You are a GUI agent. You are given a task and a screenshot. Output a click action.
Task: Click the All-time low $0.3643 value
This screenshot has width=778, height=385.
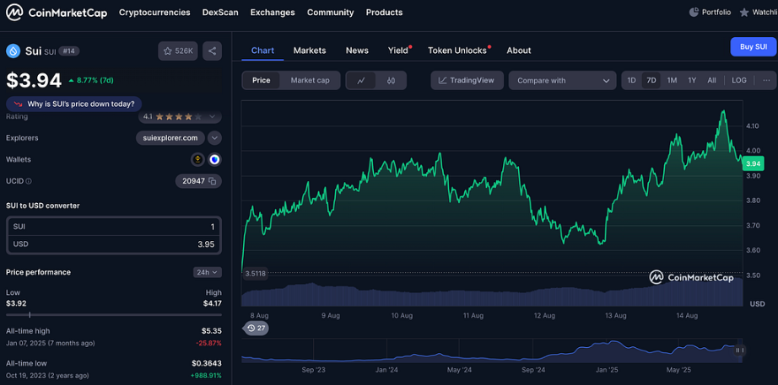207,364
